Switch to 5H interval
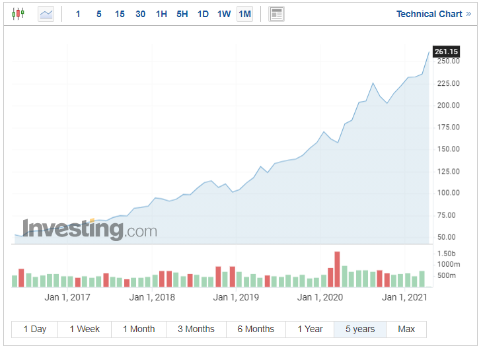 (x=182, y=14)
